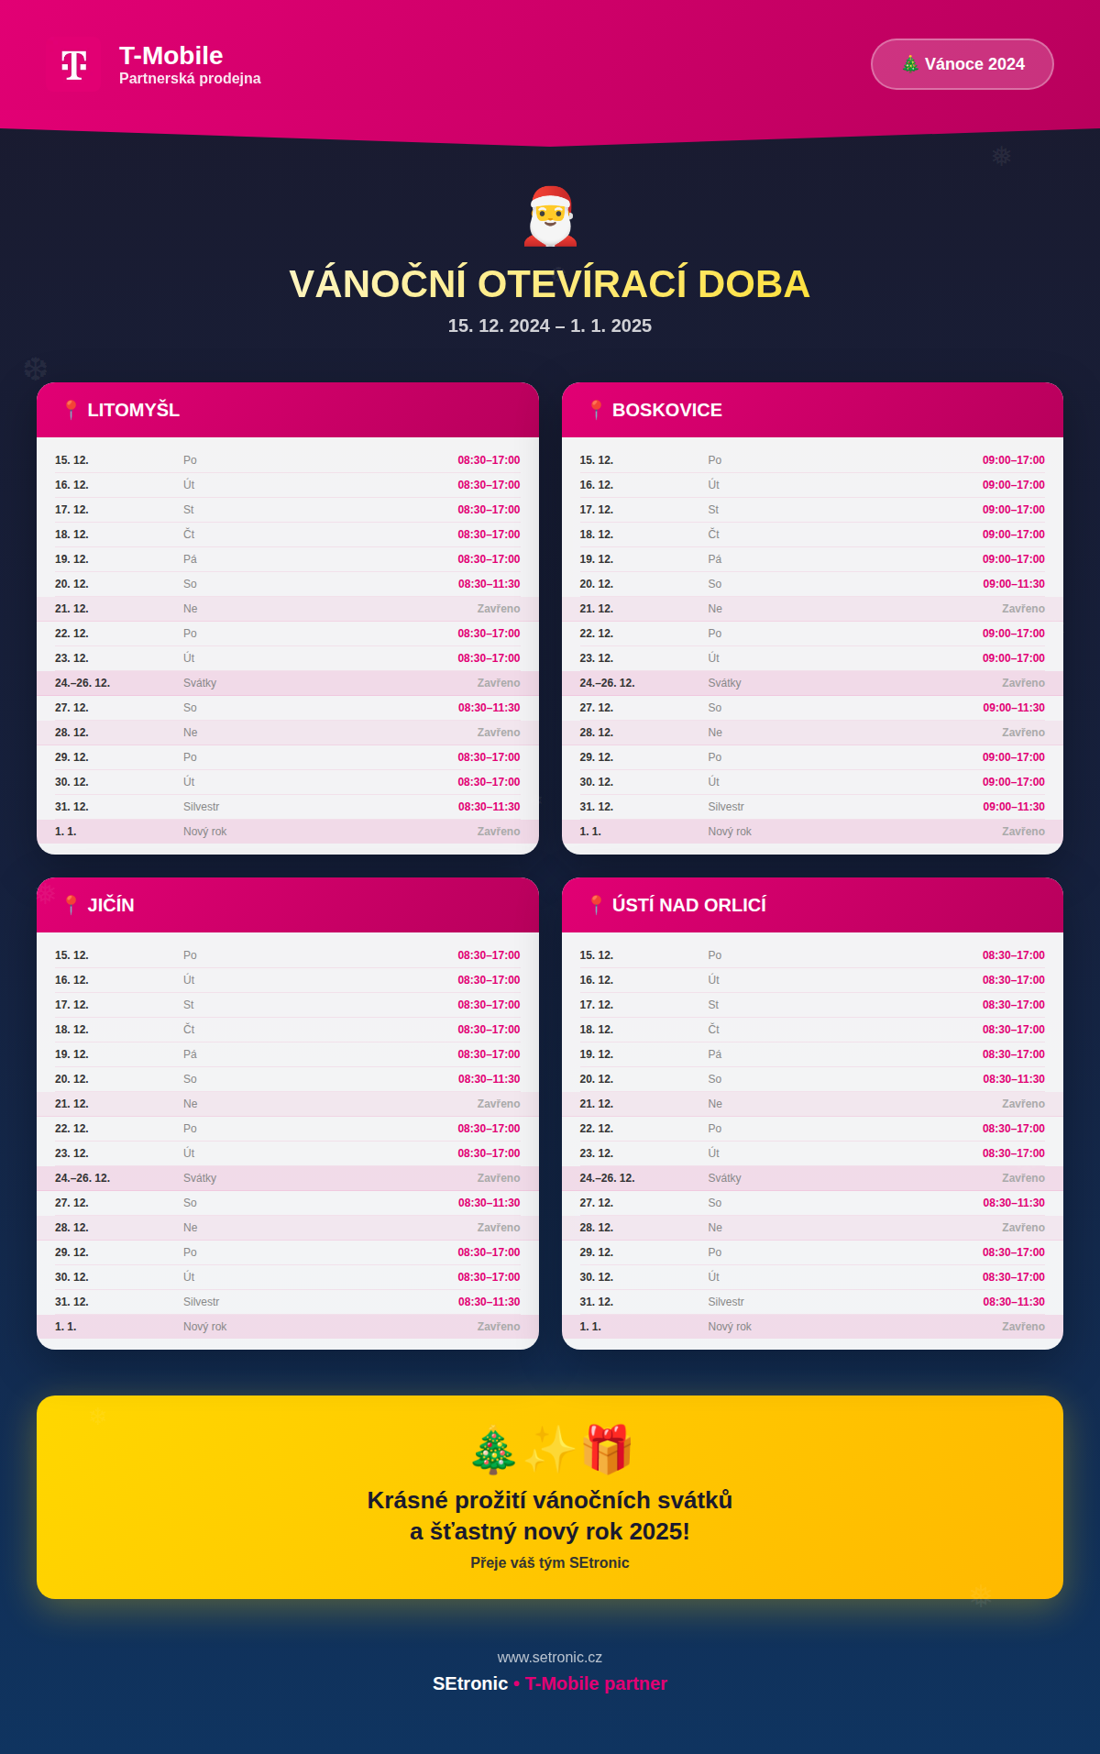The image size is (1100, 1754).
Task: Click the Svátky row in Litomyšl table
Action: coord(287,683)
